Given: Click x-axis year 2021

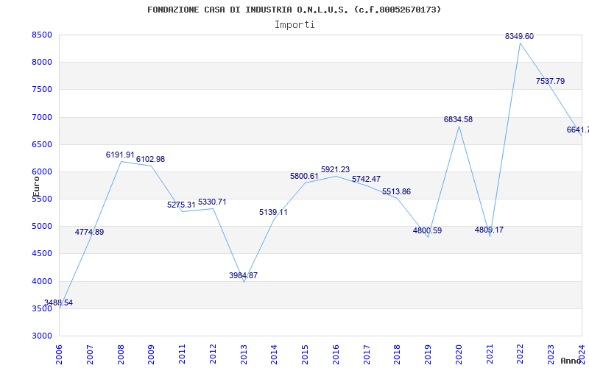Looking at the screenshot, I should [x=490, y=354].
